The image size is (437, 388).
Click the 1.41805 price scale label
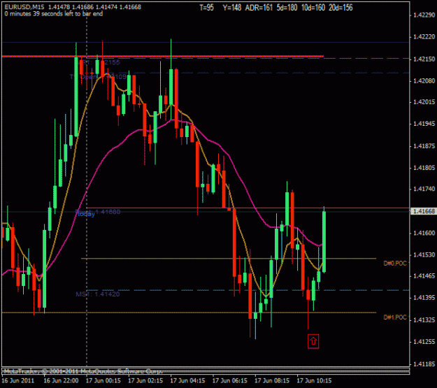pyautogui.click(x=424, y=168)
